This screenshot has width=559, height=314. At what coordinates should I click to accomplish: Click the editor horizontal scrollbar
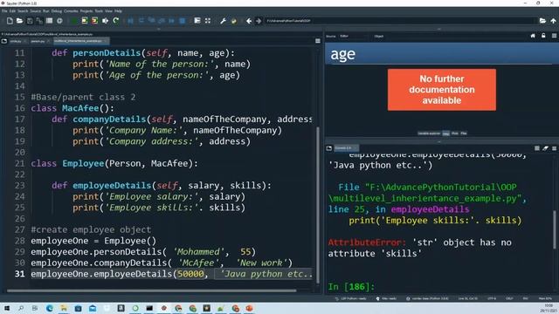pos(151,290)
